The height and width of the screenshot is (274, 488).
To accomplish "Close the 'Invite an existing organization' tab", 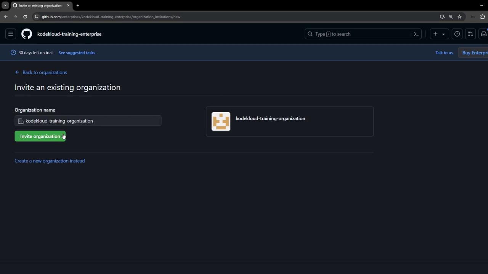I will click(x=68, y=5).
